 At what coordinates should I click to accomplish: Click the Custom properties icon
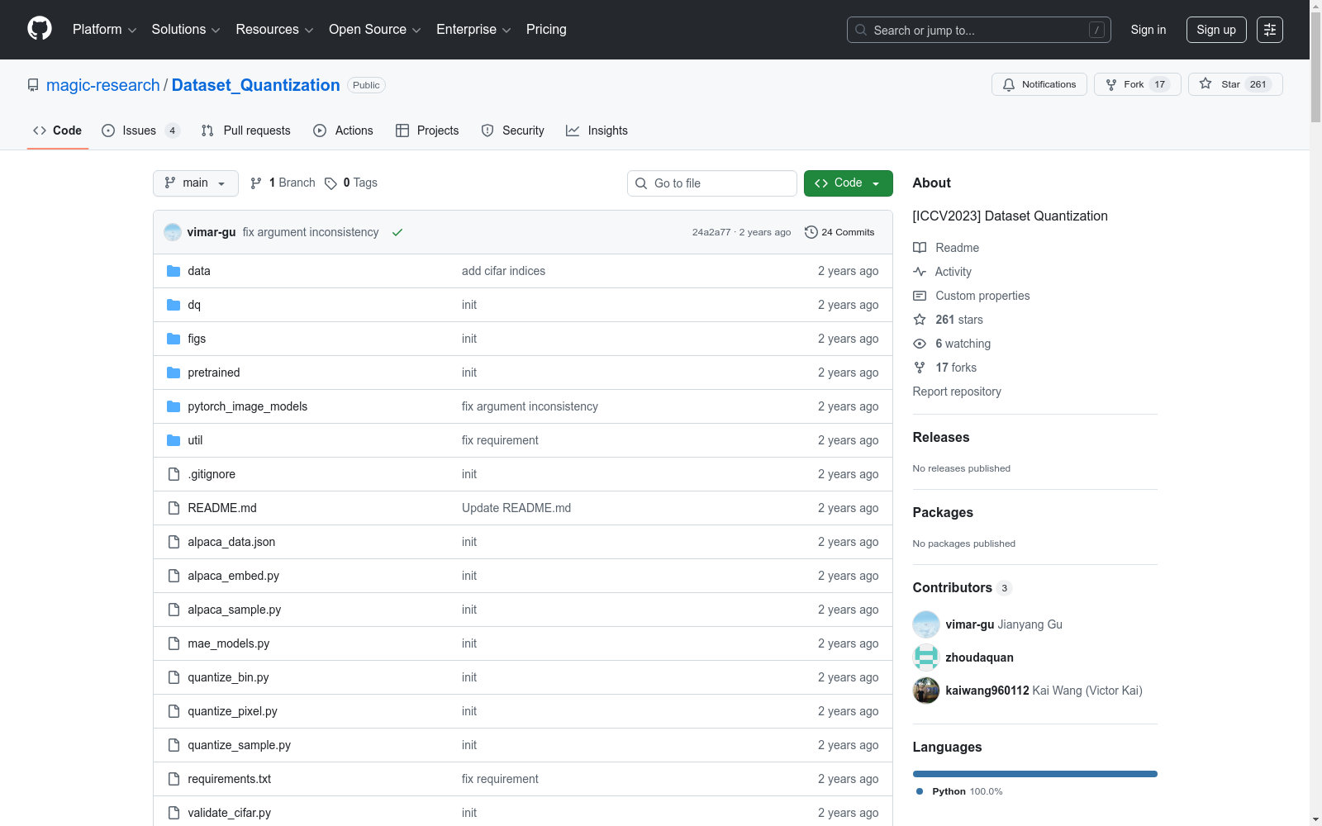tap(920, 296)
